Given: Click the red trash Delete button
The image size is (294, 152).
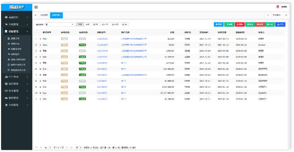Looking at the screenshot, I should tap(240, 24).
